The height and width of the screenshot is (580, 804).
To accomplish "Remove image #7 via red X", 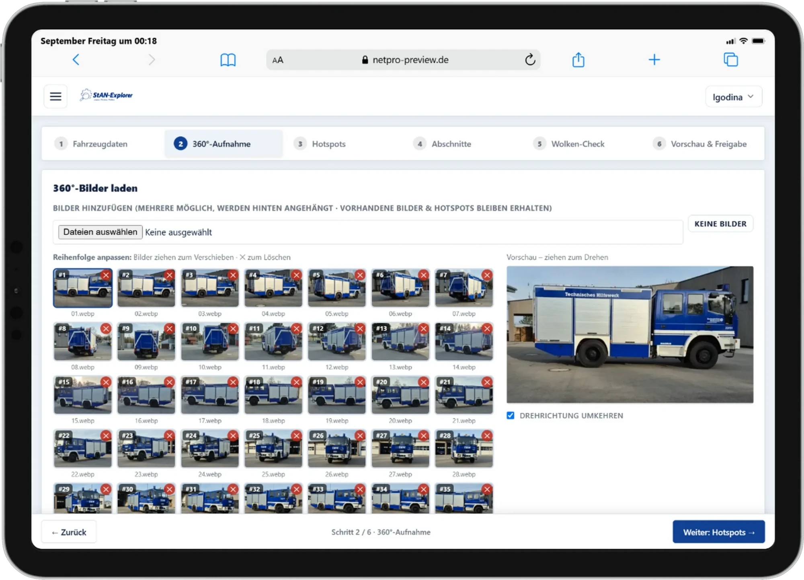I will [x=487, y=275].
